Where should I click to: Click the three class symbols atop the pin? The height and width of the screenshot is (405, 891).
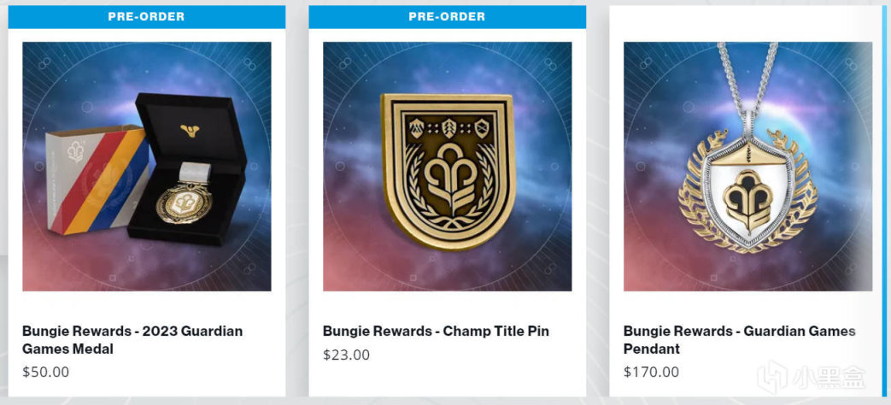click(x=446, y=128)
